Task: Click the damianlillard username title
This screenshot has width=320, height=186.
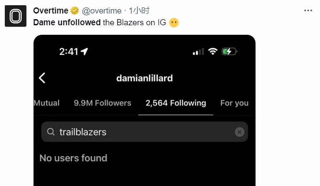Action: point(144,78)
